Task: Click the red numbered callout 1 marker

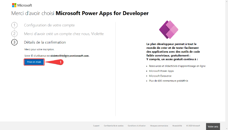Action: (61, 62)
